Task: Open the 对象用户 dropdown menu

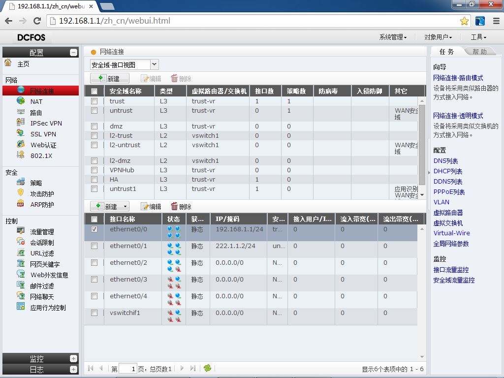Action: [x=438, y=37]
